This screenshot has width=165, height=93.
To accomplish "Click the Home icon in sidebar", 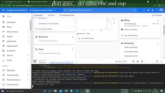I will 3,16.
